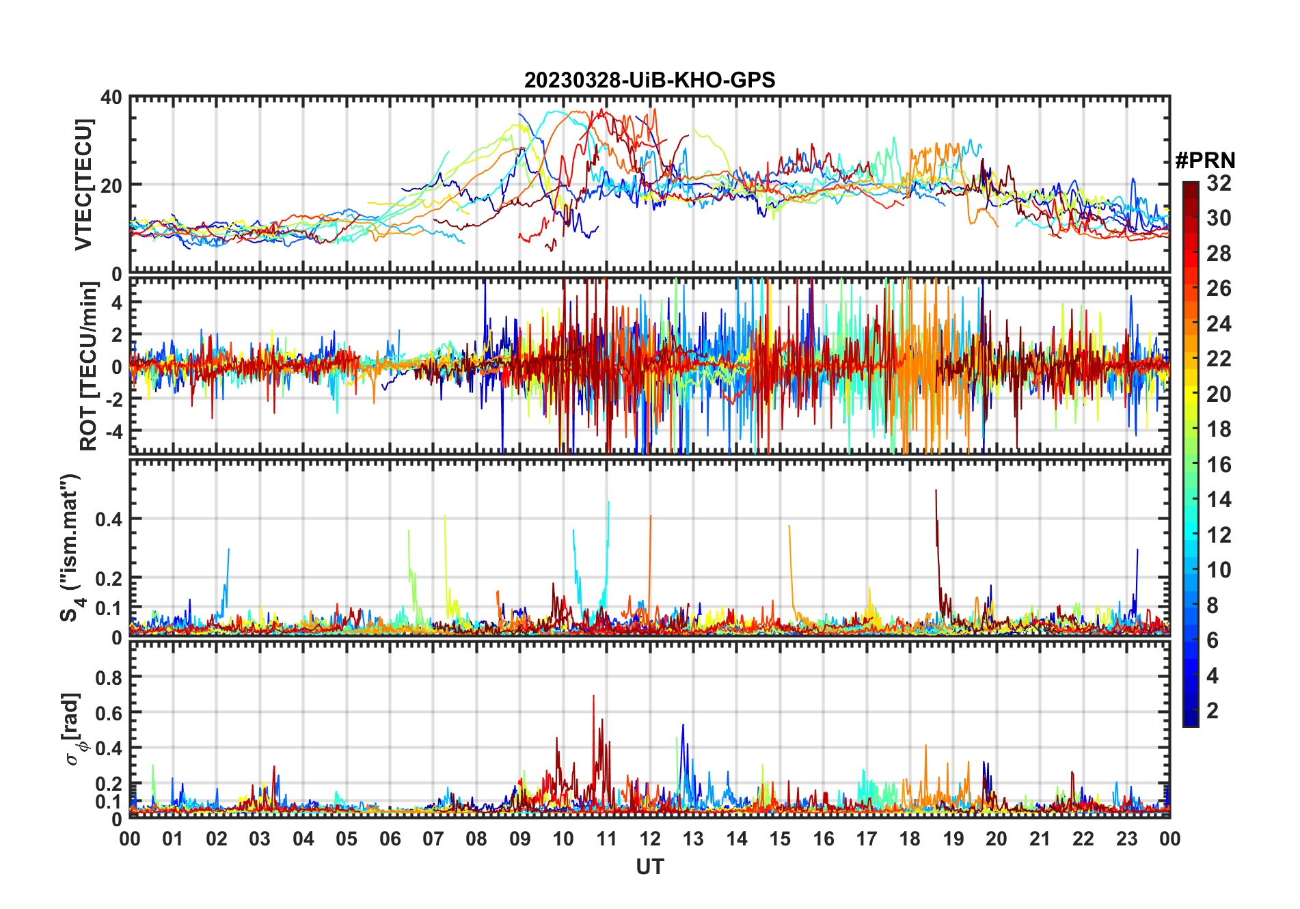The image size is (1300, 909).
Task: Click the 0.8 tick on the sigma-phi axis
Action: (109, 677)
